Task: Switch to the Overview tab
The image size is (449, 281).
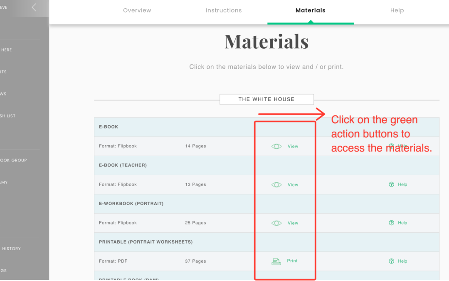Action: [137, 10]
